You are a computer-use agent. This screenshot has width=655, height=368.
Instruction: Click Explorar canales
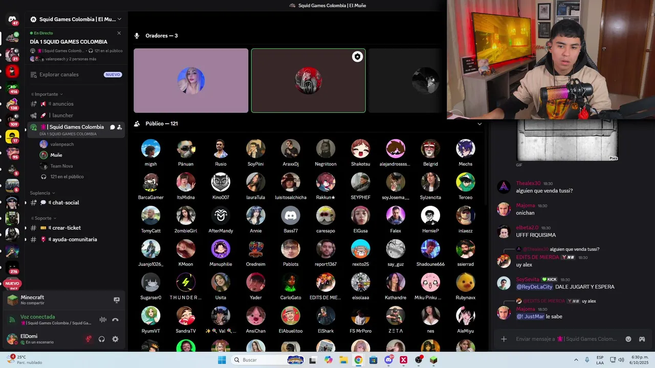click(76, 75)
